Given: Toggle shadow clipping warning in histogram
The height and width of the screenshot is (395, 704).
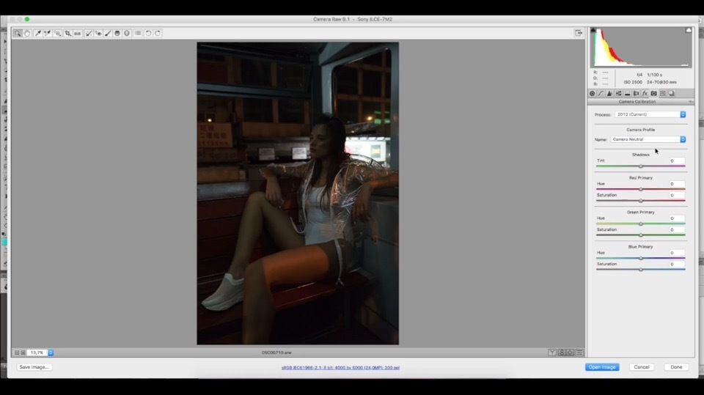Looking at the screenshot, I should point(594,31).
